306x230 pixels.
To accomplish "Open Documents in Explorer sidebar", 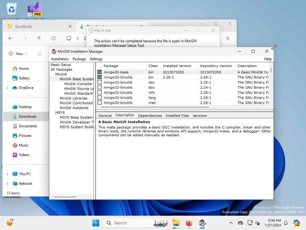I will tap(25, 126).
